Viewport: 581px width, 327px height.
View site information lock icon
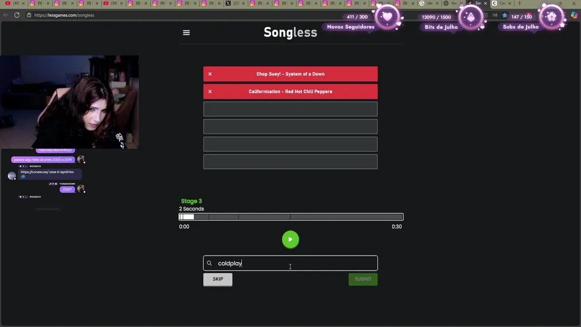29,15
